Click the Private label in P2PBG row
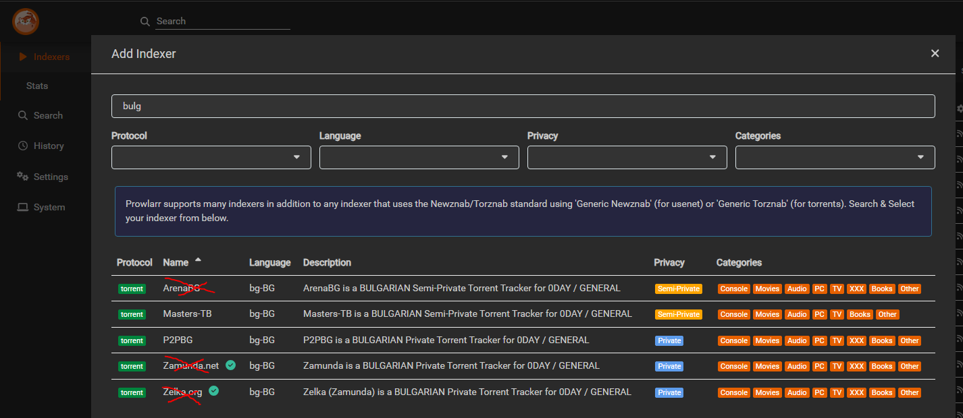 click(x=669, y=340)
